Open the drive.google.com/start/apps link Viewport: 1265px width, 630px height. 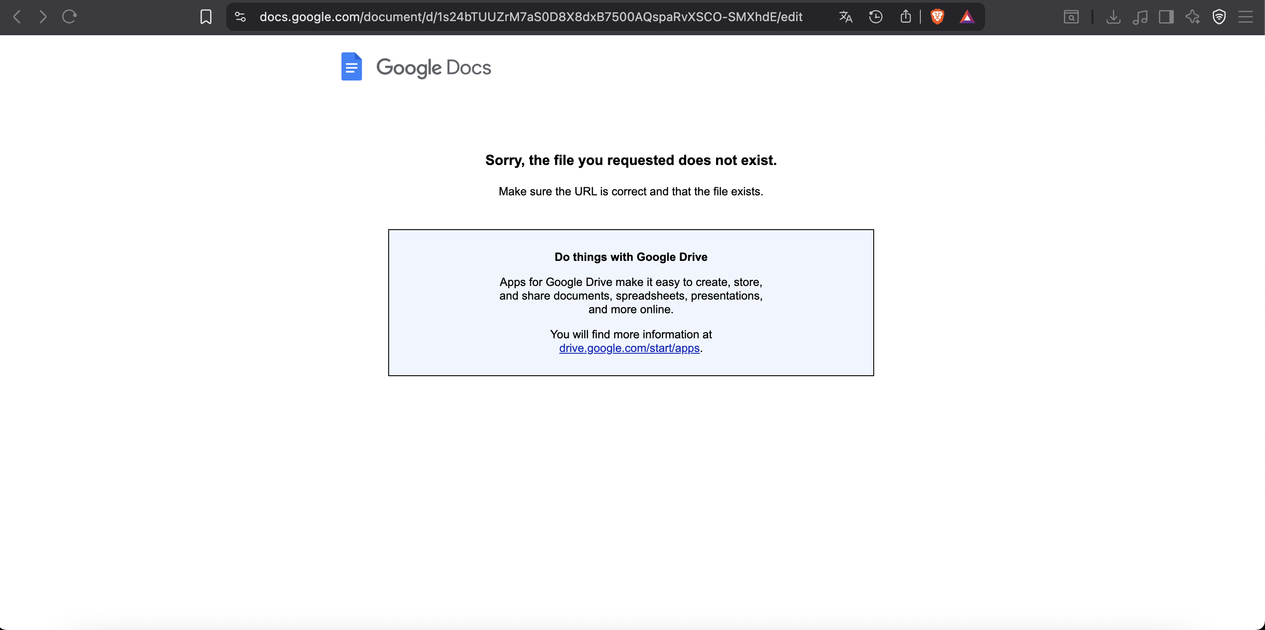pyautogui.click(x=629, y=348)
